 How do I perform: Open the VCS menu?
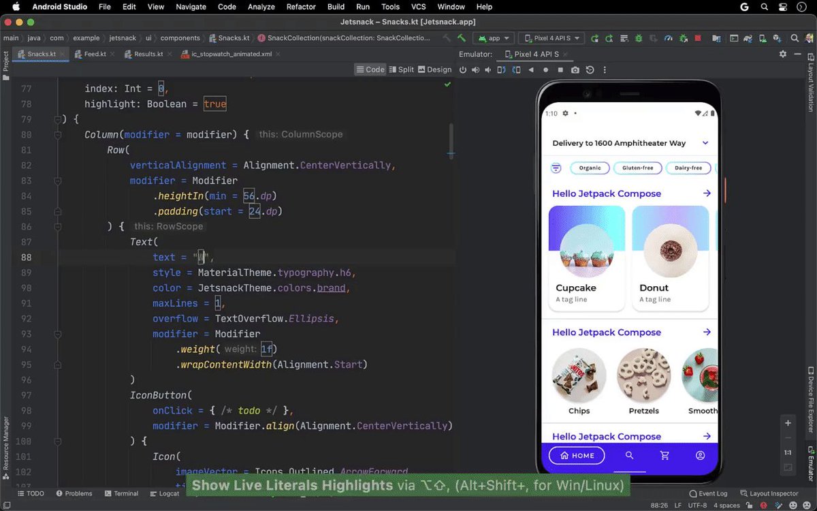(x=418, y=7)
